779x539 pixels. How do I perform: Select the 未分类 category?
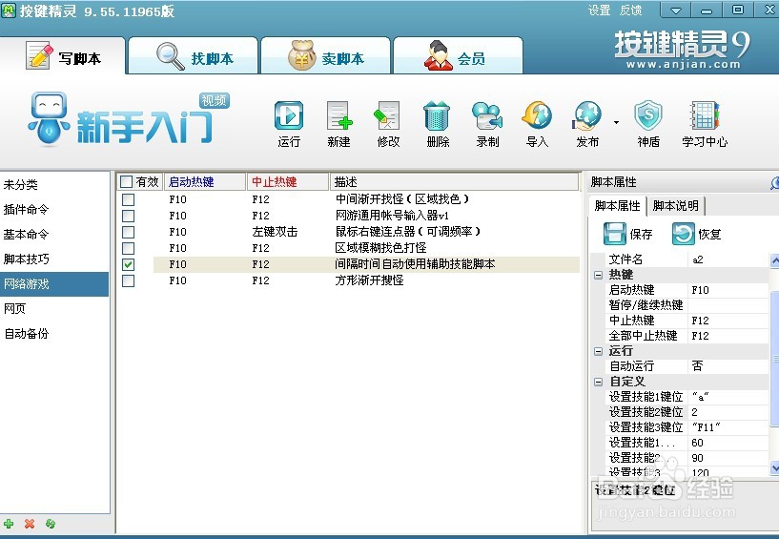click(x=54, y=185)
